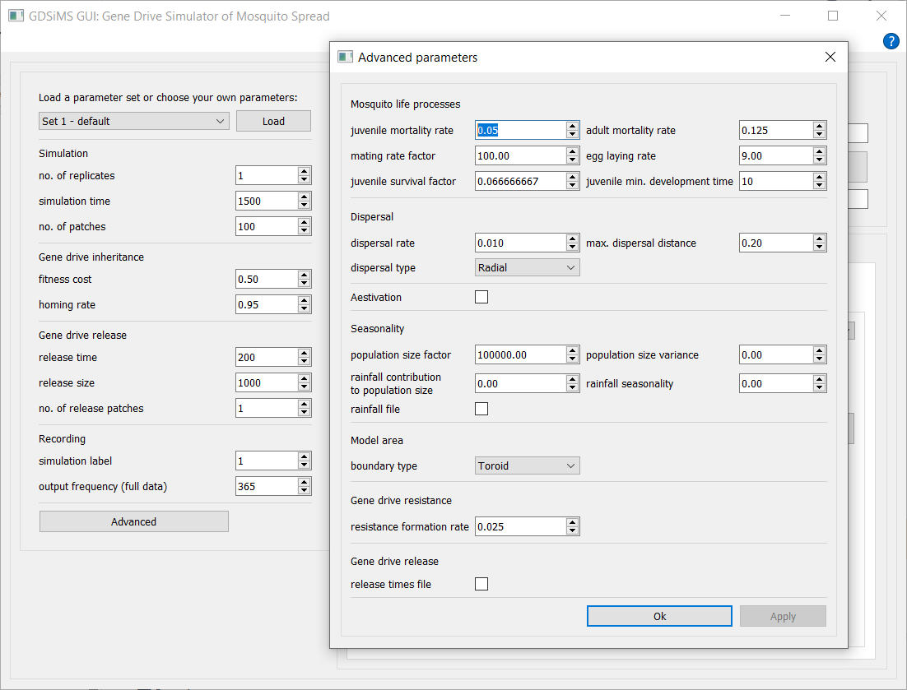Click the release size field
This screenshot has height=690, width=907.
pos(267,382)
